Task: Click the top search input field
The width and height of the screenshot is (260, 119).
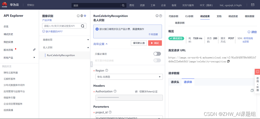Action: pos(96,5)
